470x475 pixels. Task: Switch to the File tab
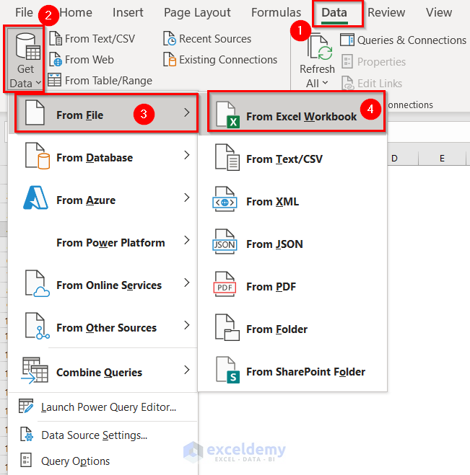(x=24, y=12)
